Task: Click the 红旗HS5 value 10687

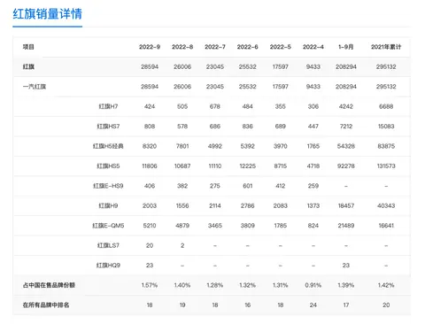Action: pos(182,166)
